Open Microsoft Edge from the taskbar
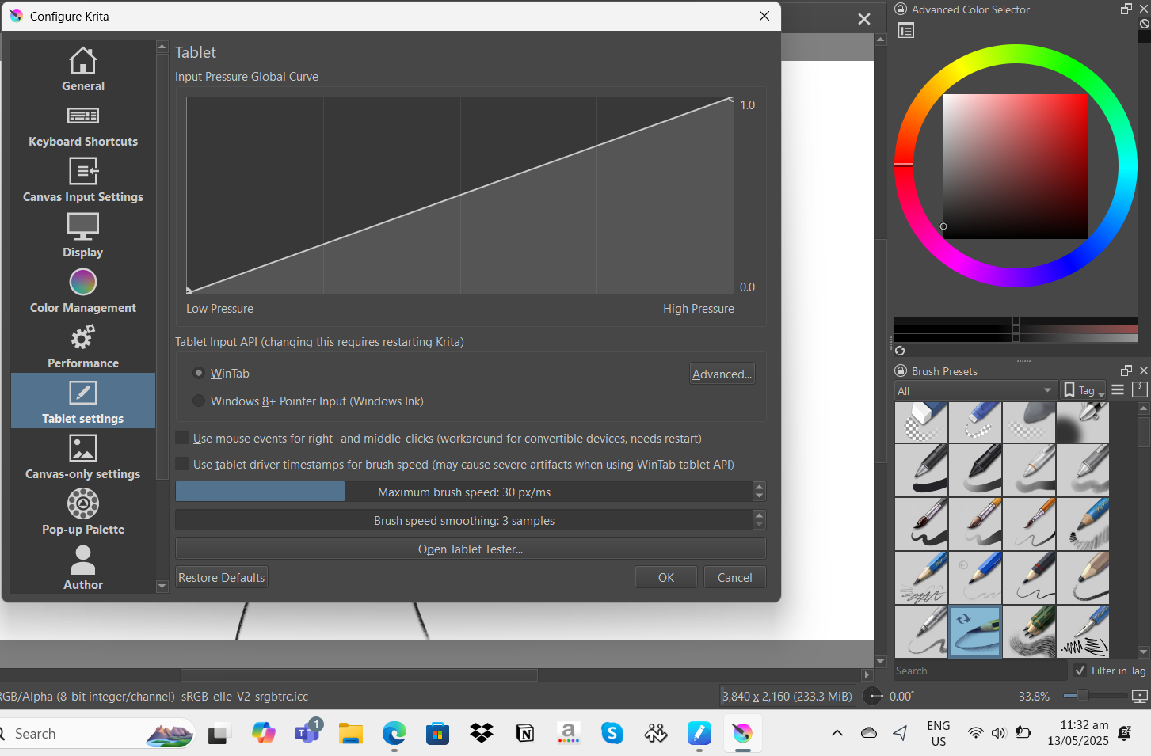Image resolution: width=1151 pixels, height=756 pixels. (x=394, y=734)
